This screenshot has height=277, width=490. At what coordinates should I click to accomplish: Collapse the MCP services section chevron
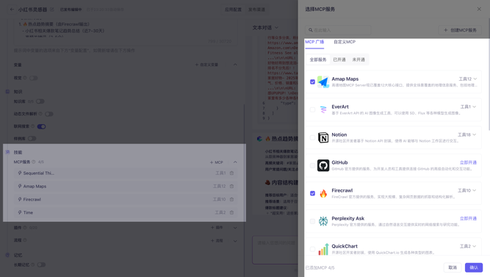(235, 162)
